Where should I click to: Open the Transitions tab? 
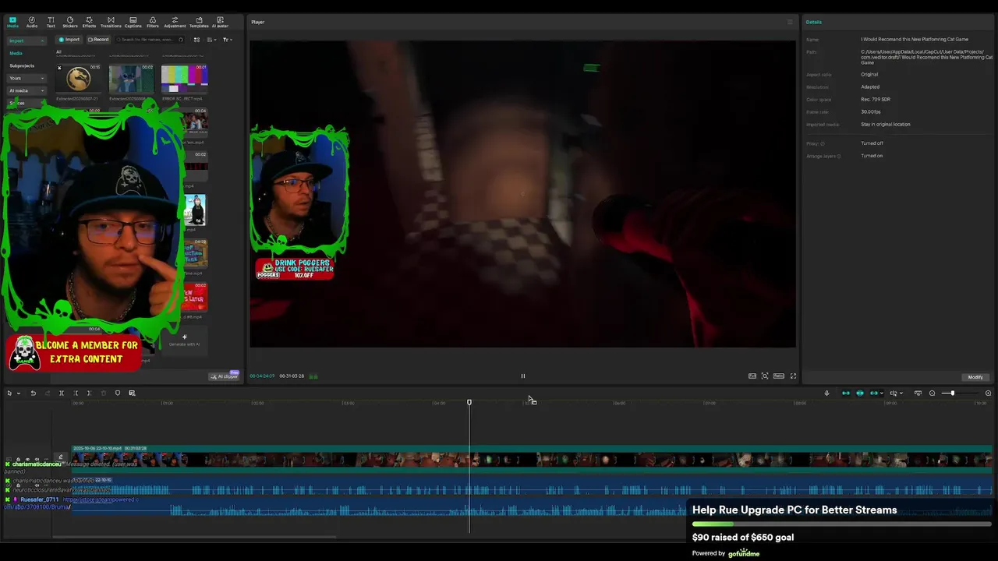(111, 22)
